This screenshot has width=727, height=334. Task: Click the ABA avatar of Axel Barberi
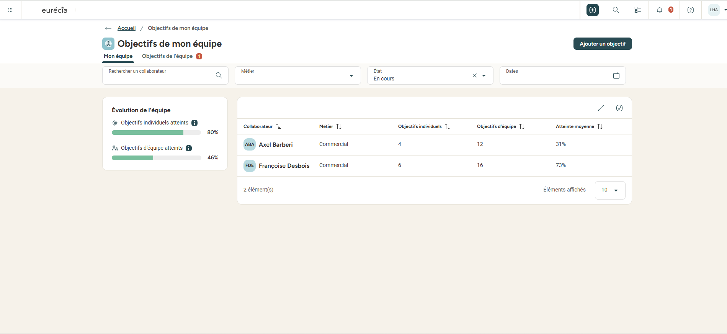coord(250,144)
